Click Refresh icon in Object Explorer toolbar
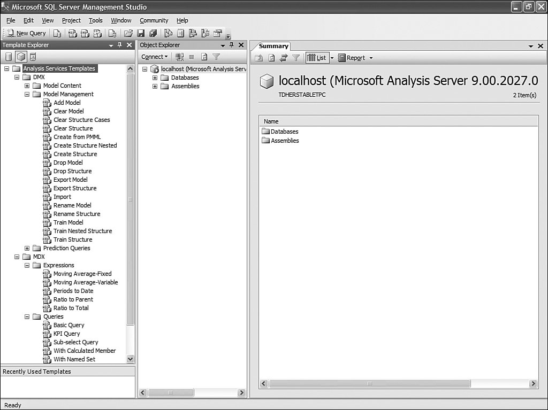 [204, 57]
